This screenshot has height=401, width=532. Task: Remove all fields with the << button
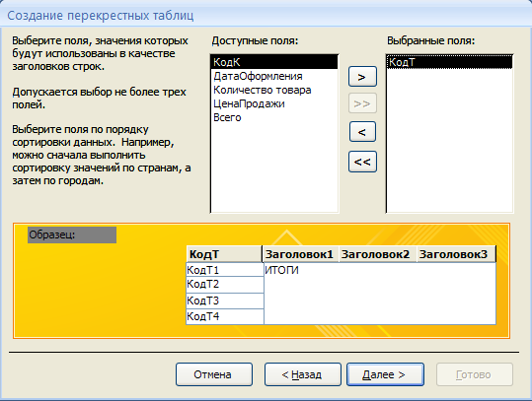pyautogui.click(x=362, y=162)
